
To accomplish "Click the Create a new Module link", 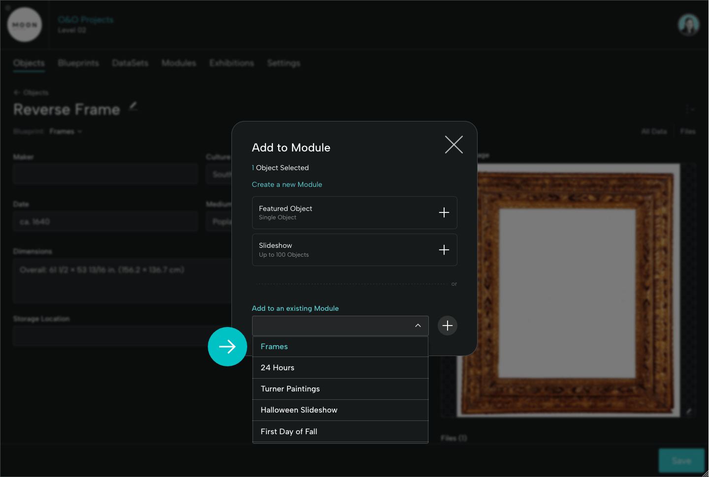I will tap(287, 184).
